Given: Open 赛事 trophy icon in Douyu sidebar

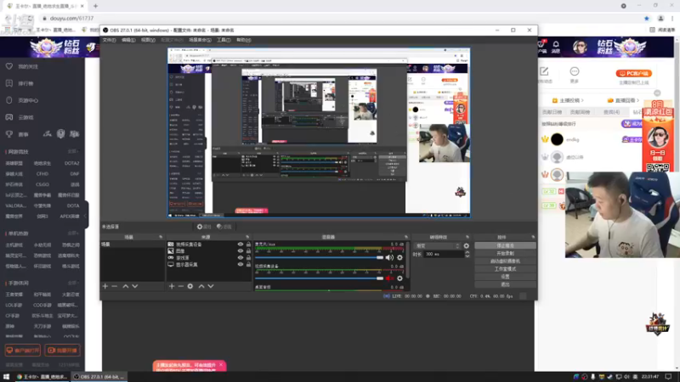Looking at the screenshot, I should pos(9,134).
